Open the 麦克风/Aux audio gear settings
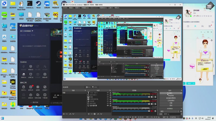The image size is (216, 121). coord(156,97)
